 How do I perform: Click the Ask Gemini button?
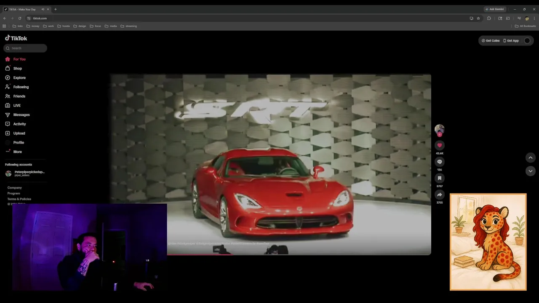pos(494,9)
